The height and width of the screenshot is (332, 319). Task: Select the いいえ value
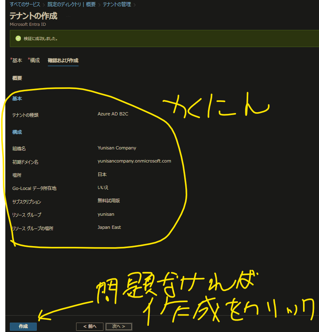(x=103, y=187)
